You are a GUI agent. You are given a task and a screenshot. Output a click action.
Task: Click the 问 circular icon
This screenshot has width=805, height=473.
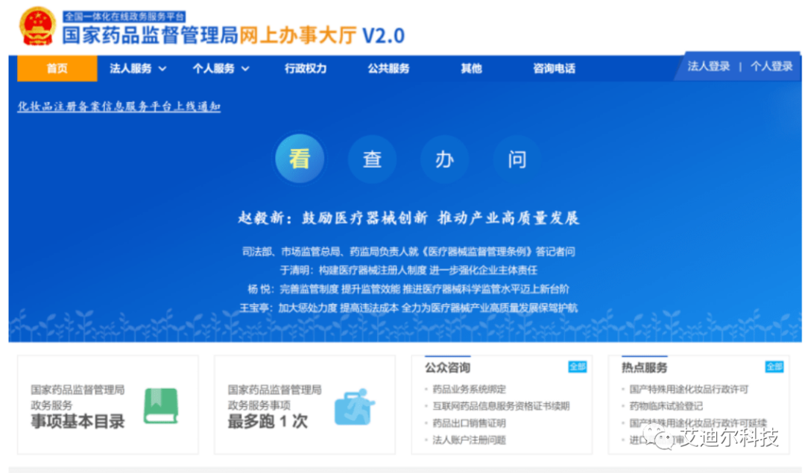[x=517, y=159]
